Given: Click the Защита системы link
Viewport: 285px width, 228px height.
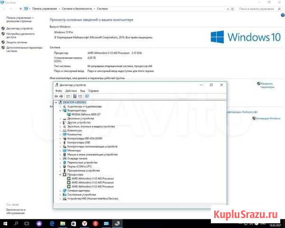Looking at the screenshot, I should coord(17,42).
